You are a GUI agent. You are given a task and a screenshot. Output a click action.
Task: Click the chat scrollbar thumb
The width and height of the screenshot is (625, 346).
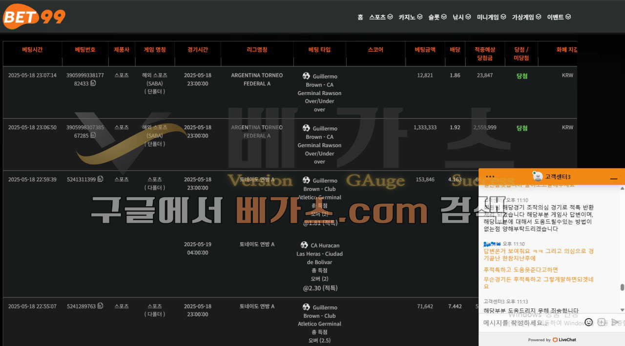pos(622,288)
